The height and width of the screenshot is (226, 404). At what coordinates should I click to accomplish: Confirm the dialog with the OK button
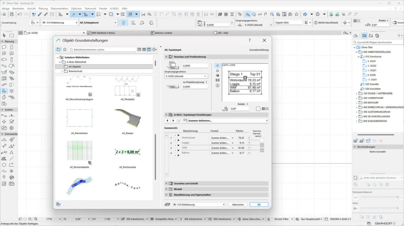[x=259, y=205]
